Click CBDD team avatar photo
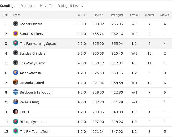Screen dimensions: 173x137 [x=16, y=112]
